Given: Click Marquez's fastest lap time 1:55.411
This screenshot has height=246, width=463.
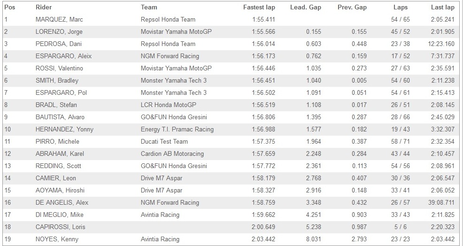Looking at the screenshot, I should 263,19.
